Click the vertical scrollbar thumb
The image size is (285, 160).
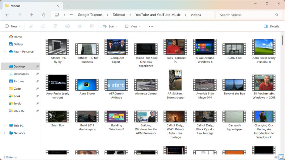click(x=282, y=40)
